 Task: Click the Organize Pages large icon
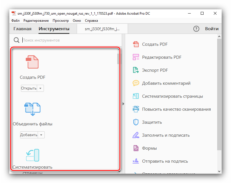pyautogui.click(x=33, y=155)
